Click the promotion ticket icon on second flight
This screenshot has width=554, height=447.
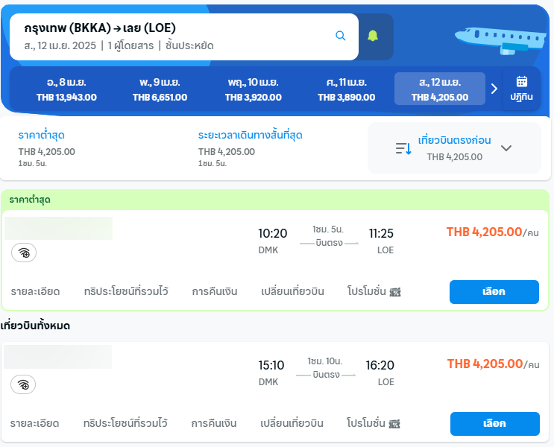click(394, 424)
